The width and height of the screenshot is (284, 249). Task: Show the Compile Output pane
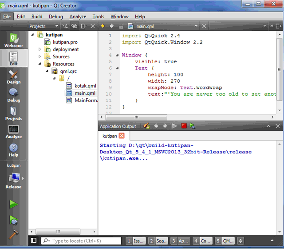202,241
